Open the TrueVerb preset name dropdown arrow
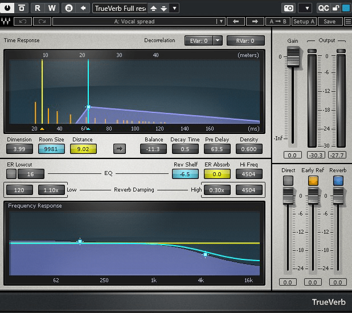352x313 pixels. tap(174, 8)
